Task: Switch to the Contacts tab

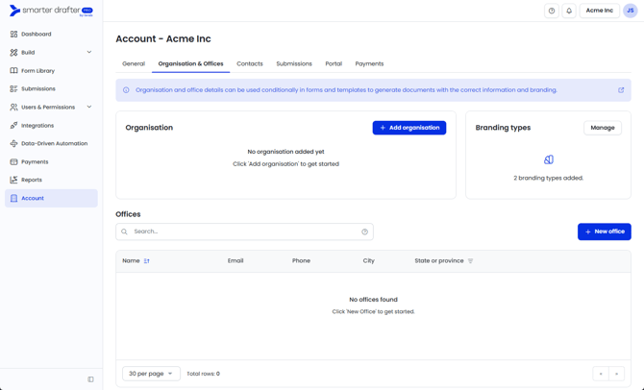Action: (250, 64)
